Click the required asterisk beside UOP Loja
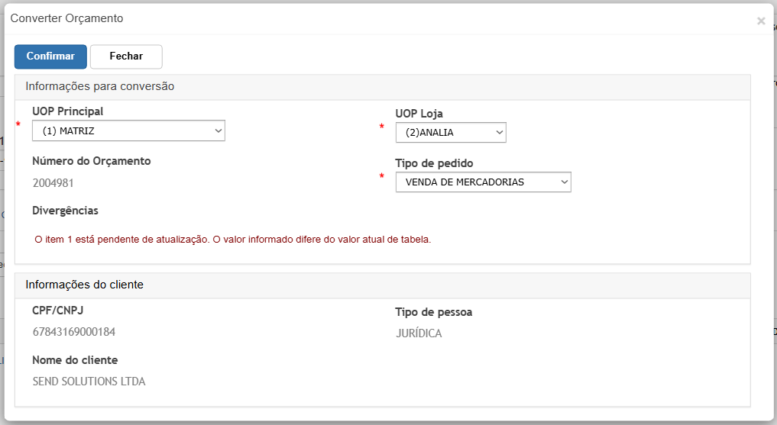Screen dimensions: 777x425 pos(382,127)
